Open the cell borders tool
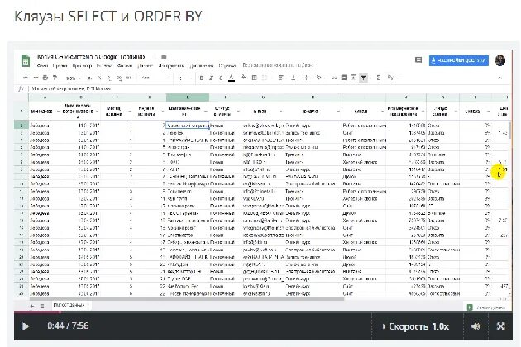Screen dimensions: 521x347 click(x=254, y=78)
